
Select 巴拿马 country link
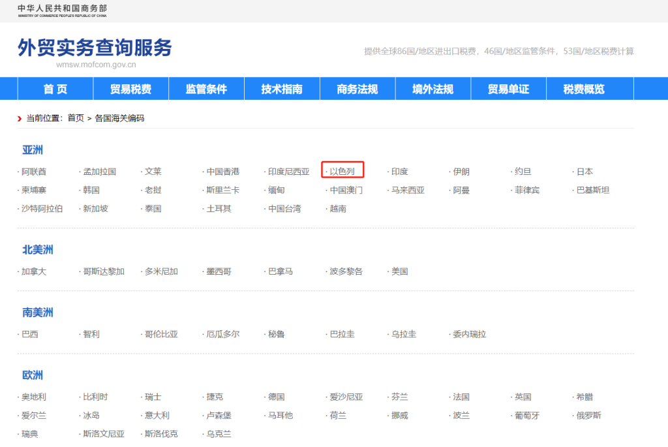pos(281,271)
